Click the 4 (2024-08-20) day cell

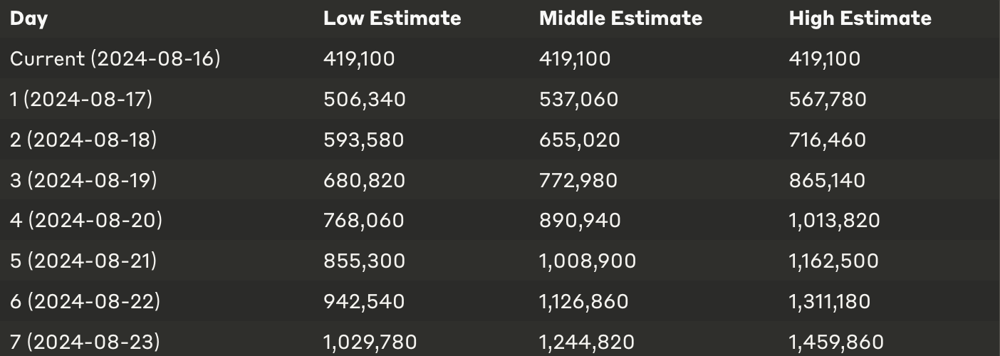[86, 221]
